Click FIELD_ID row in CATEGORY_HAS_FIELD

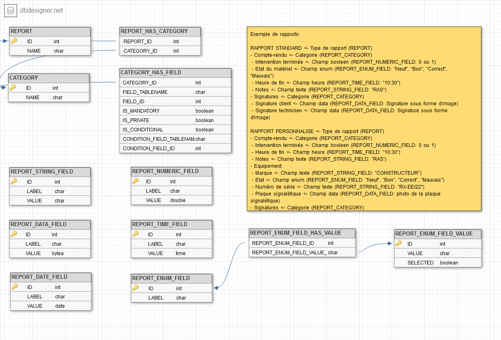pos(175,101)
